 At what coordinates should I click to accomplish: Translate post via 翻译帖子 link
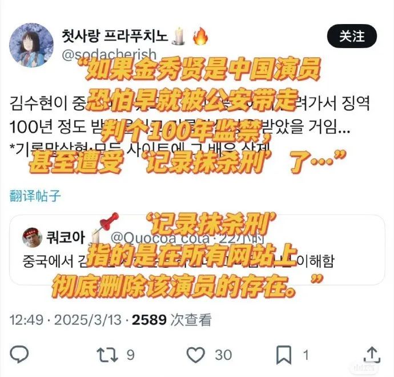(x=35, y=196)
